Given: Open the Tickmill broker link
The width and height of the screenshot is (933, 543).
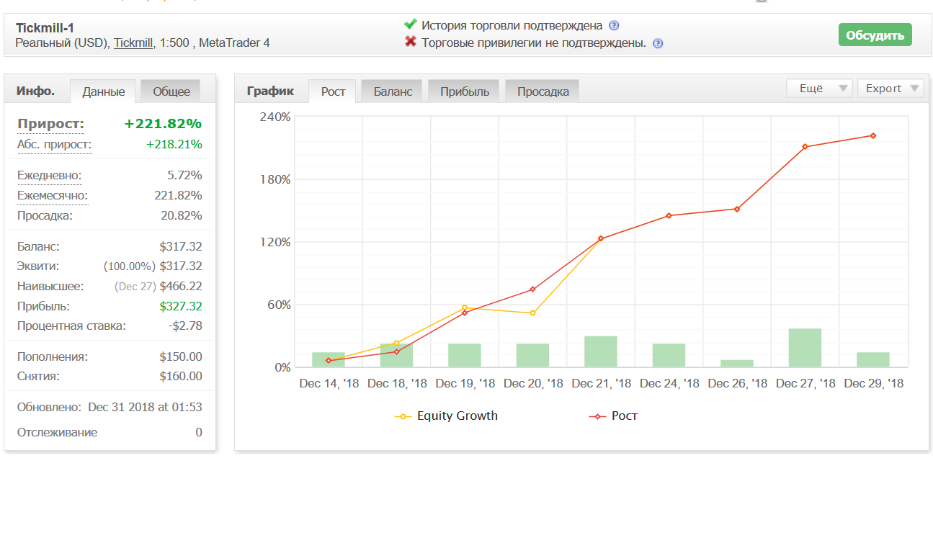Looking at the screenshot, I should click(133, 42).
